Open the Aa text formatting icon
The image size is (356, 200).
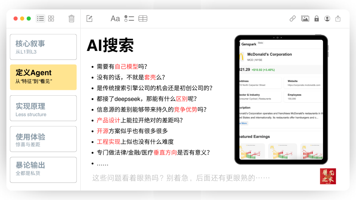115,18
